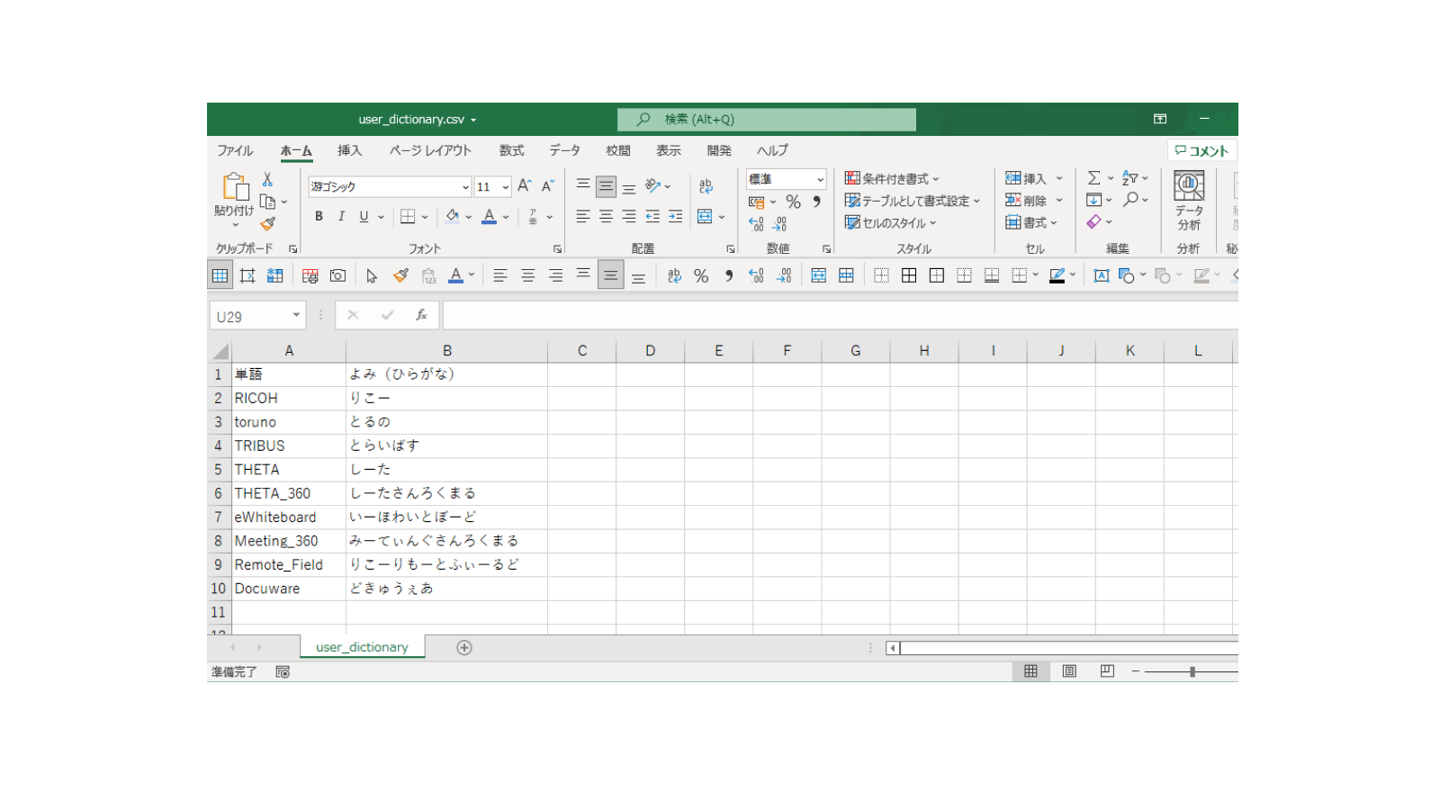The width and height of the screenshot is (1449, 801).
Task: Switch to the ページ レイアウト tab
Action: (430, 150)
